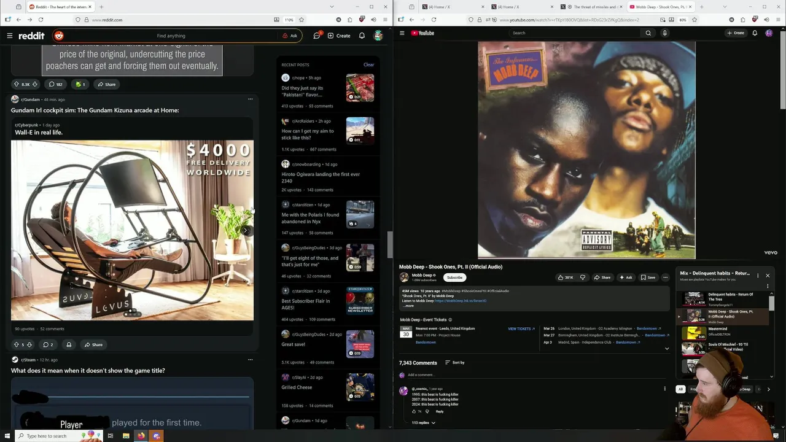The width and height of the screenshot is (786, 442).
Task: Share the Shook Ones video
Action: point(602,277)
